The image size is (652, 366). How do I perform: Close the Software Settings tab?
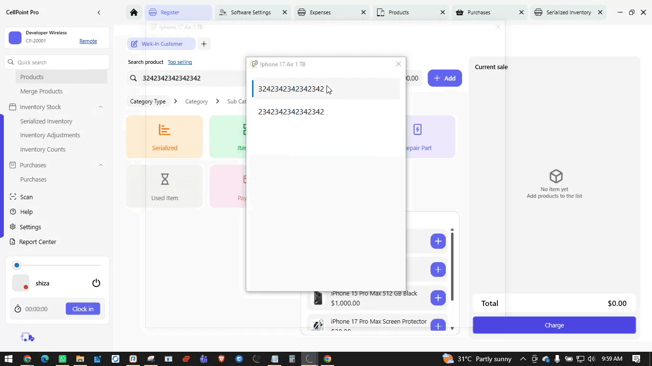pos(285,12)
